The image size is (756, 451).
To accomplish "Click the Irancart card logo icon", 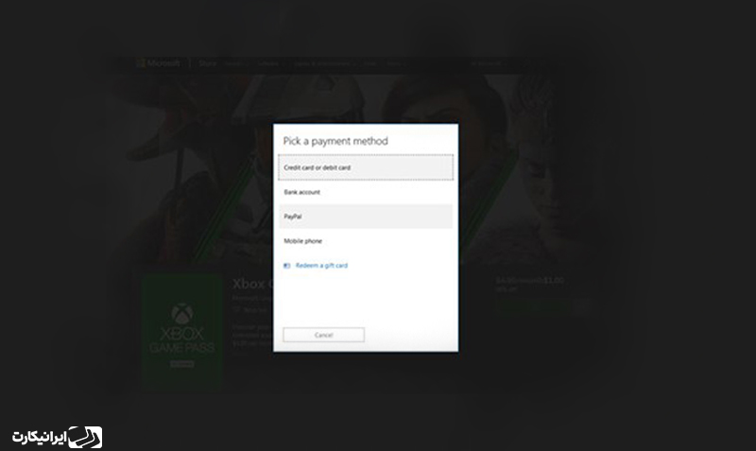I will 87,437.
